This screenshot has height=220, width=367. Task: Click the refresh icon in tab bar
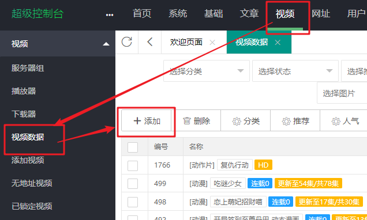(x=126, y=42)
